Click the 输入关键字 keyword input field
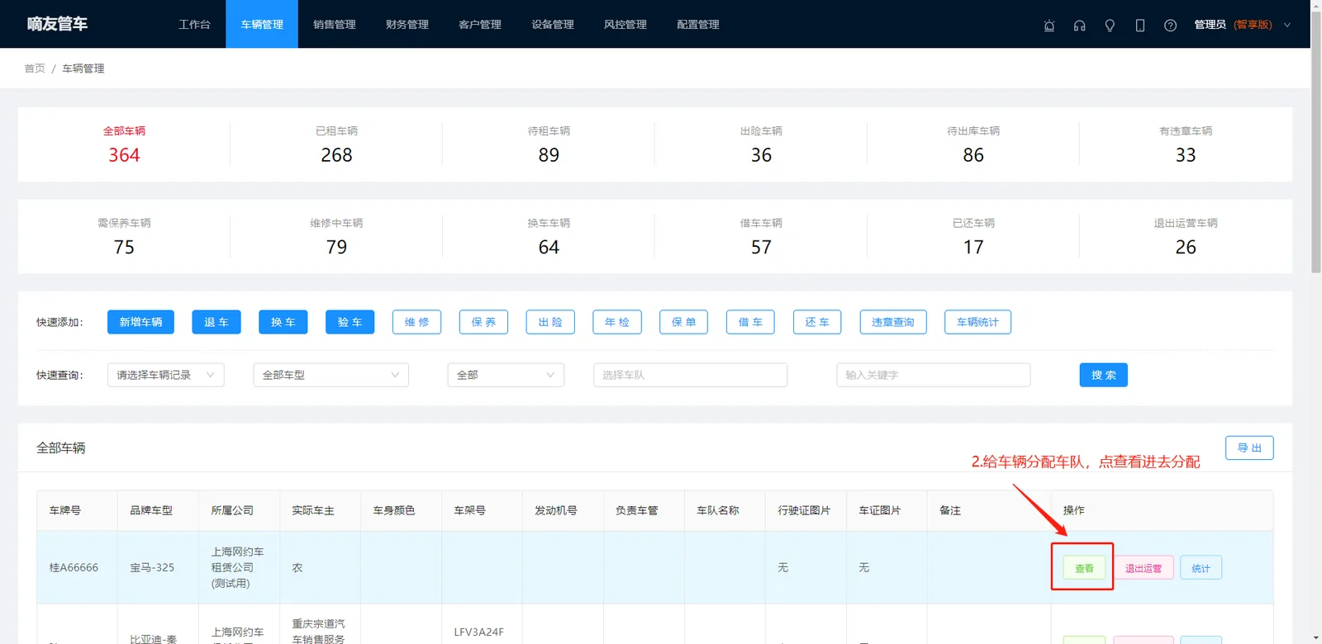Image resolution: width=1322 pixels, height=644 pixels. pos(934,375)
